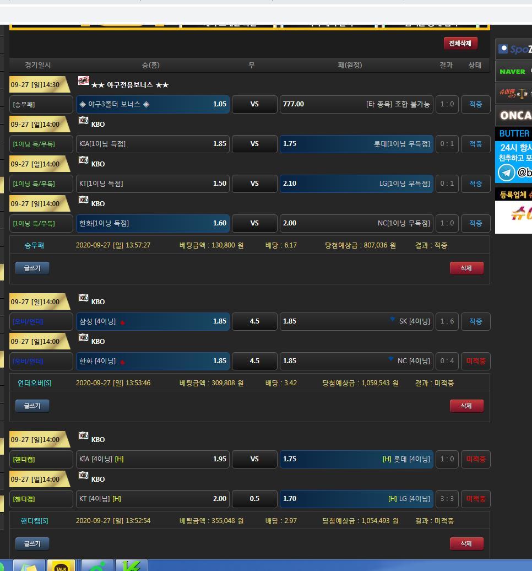Viewport: 532px width, 571px height.
Task: Click the Telegram icon in the sidebar banner
Action: coord(506,173)
